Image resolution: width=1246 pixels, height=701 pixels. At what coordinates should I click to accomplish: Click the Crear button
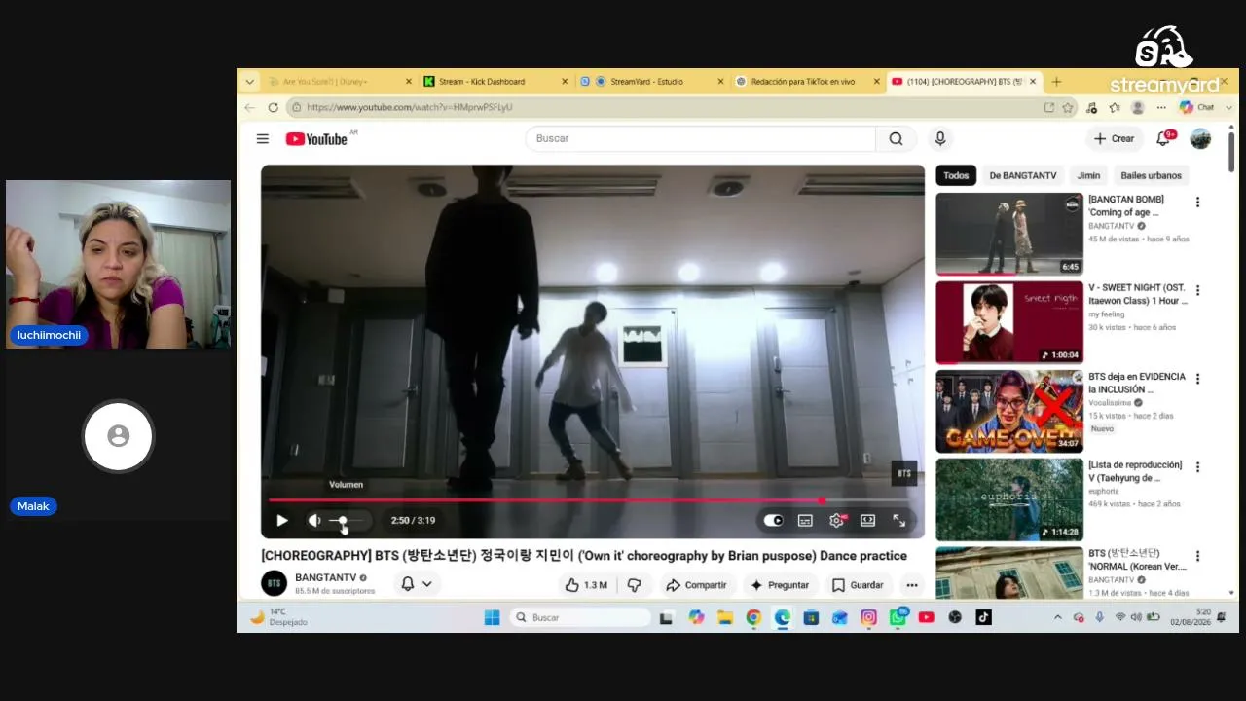pos(1114,138)
